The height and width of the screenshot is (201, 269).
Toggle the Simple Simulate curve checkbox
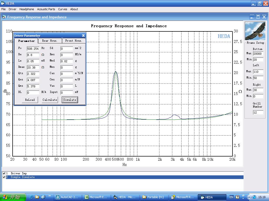[4, 177]
